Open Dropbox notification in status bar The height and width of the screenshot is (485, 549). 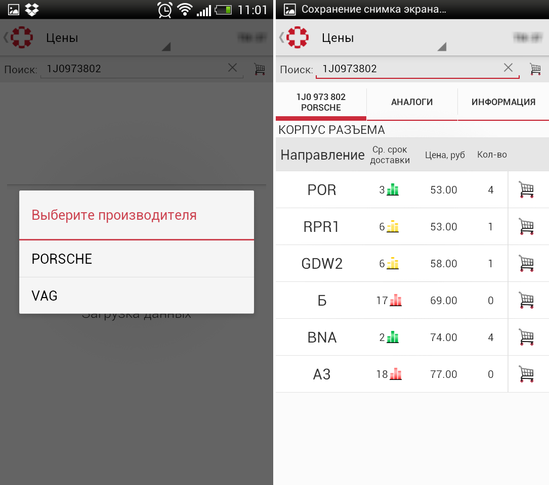[32, 10]
